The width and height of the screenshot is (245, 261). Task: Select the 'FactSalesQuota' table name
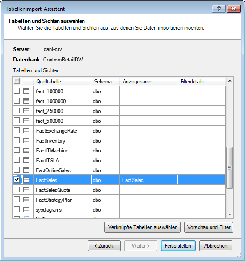(53, 190)
